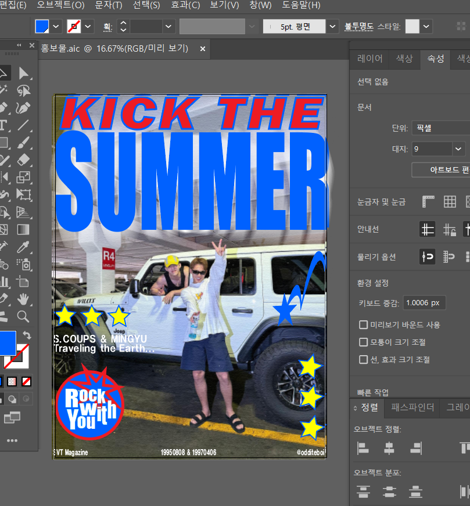
Task: Distribute objects by vertical bottom
Action: click(x=416, y=492)
